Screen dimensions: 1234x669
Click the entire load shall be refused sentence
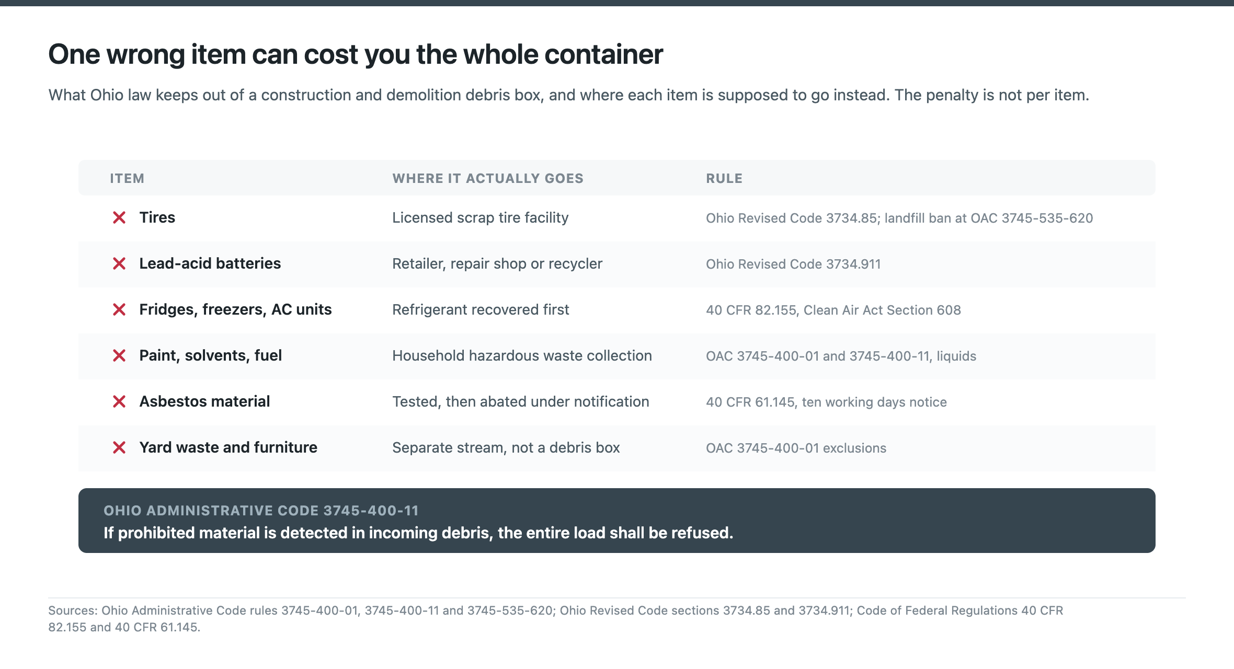coord(418,533)
